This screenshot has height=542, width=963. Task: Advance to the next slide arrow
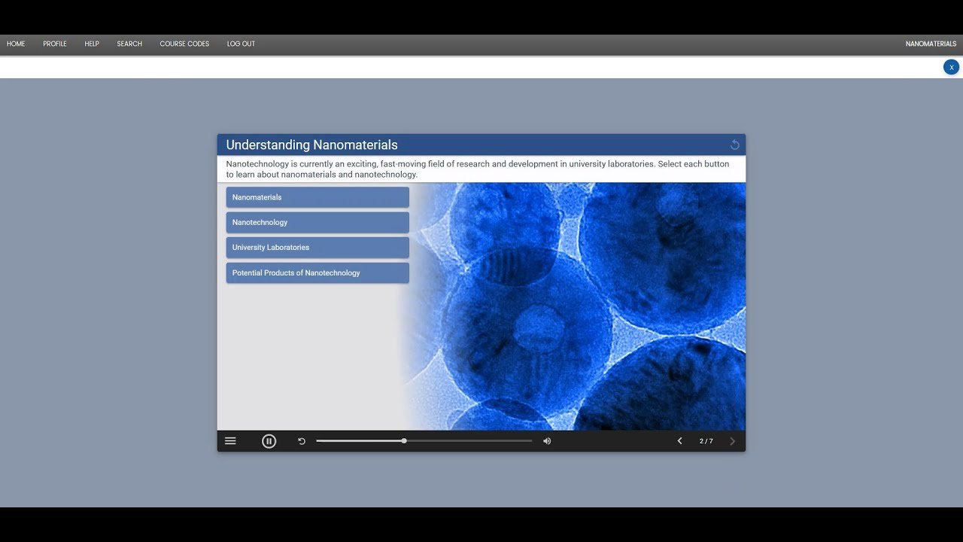pos(733,441)
